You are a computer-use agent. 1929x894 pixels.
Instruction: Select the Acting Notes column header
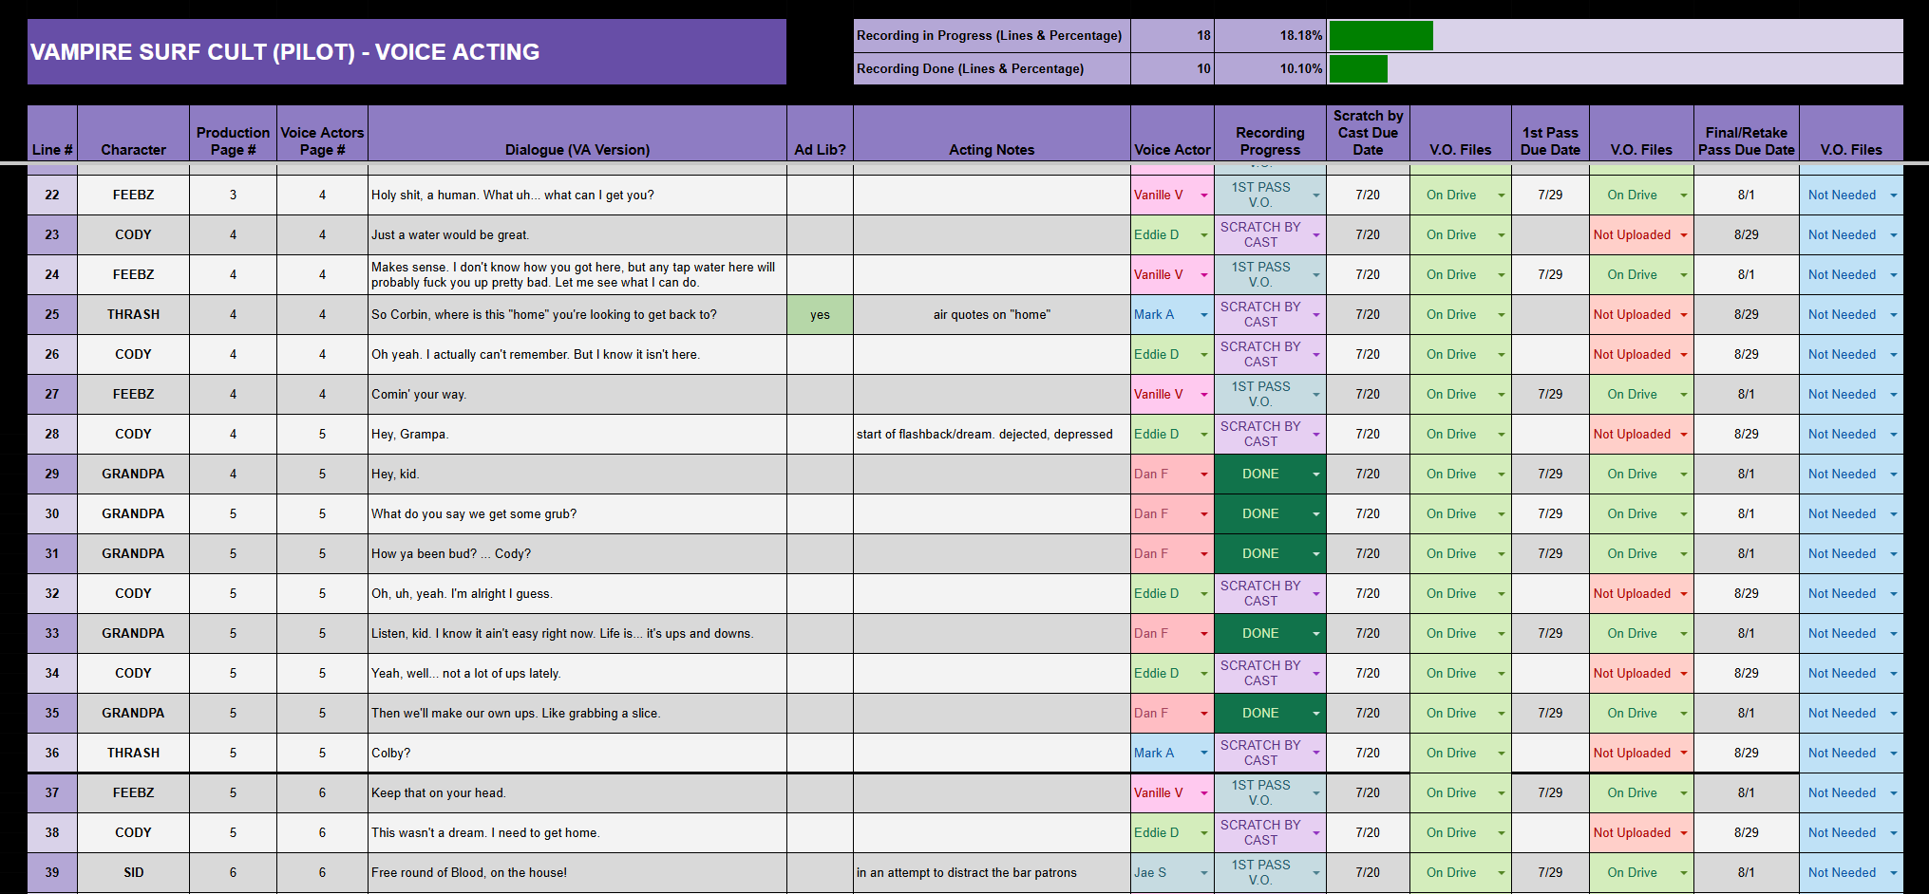992,133
